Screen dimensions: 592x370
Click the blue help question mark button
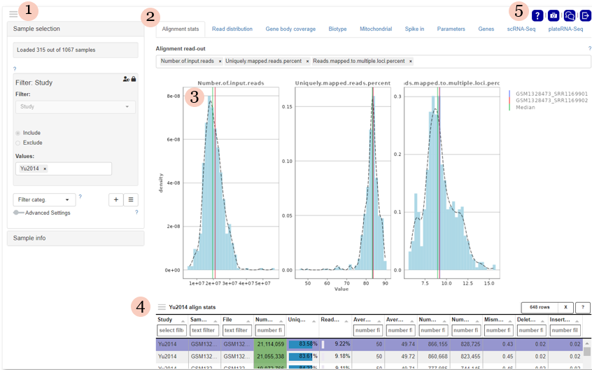(x=537, y=15)
